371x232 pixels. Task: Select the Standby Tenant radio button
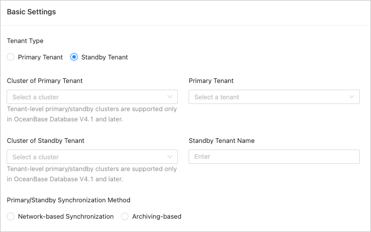click(74, 57)
